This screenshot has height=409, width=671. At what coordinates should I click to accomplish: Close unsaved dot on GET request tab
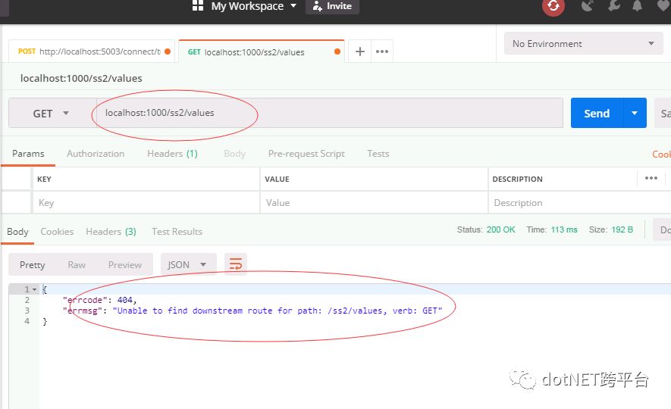(337, 52)
